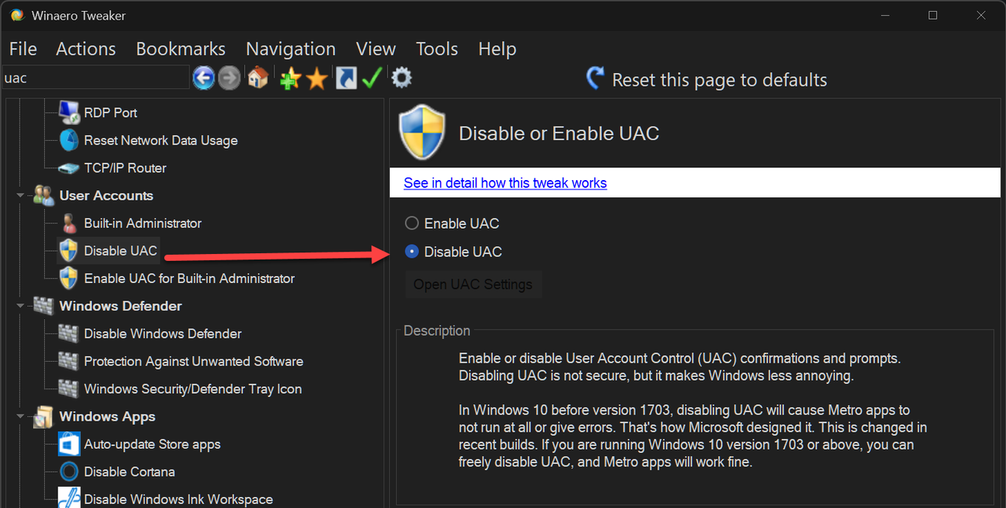Click the Enable UAC for Built-in Administrator shield icon
The width and height of the screenshot is (1006, 508).
pos(69,278)
